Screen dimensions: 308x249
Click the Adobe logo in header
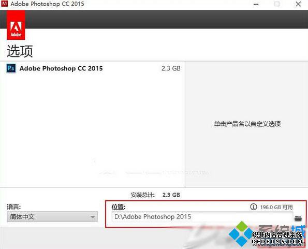click(16, 25)
